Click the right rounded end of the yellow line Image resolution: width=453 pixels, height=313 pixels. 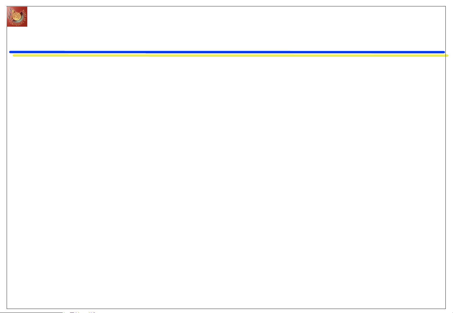(447, 55)
